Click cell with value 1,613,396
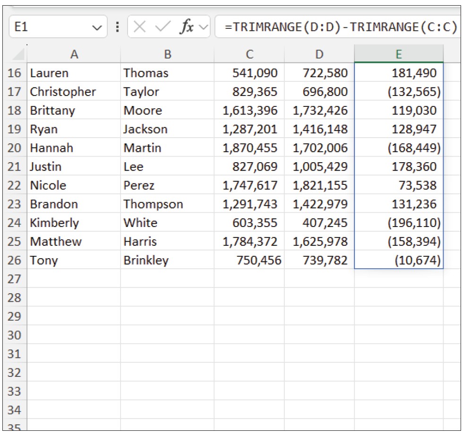The width and height of the screenshot is (462, 445). point(249,111)
